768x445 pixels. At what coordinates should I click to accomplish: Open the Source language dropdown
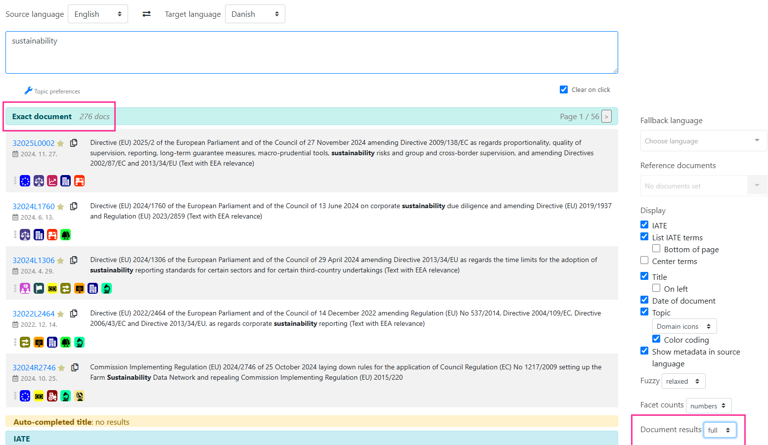(97, 14)
